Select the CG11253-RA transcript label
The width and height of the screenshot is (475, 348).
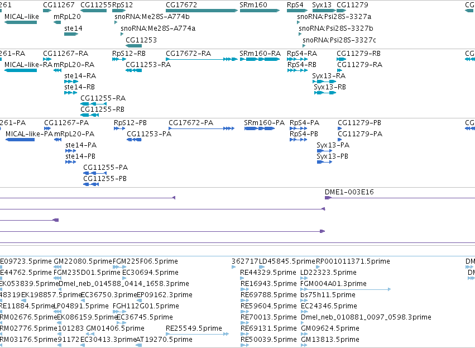click(x=148, y=65)
